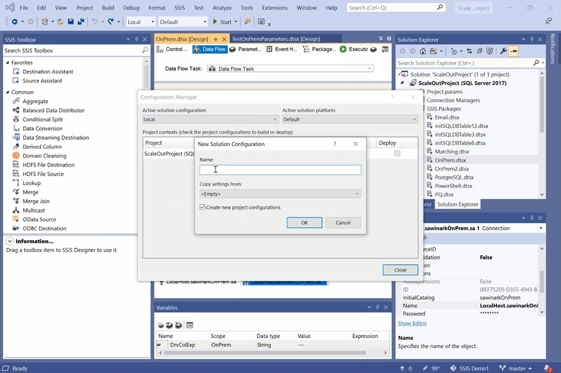Open Active solution configuration dropdown
Viewport: 561px width, 373px height.
coord(211,119)
